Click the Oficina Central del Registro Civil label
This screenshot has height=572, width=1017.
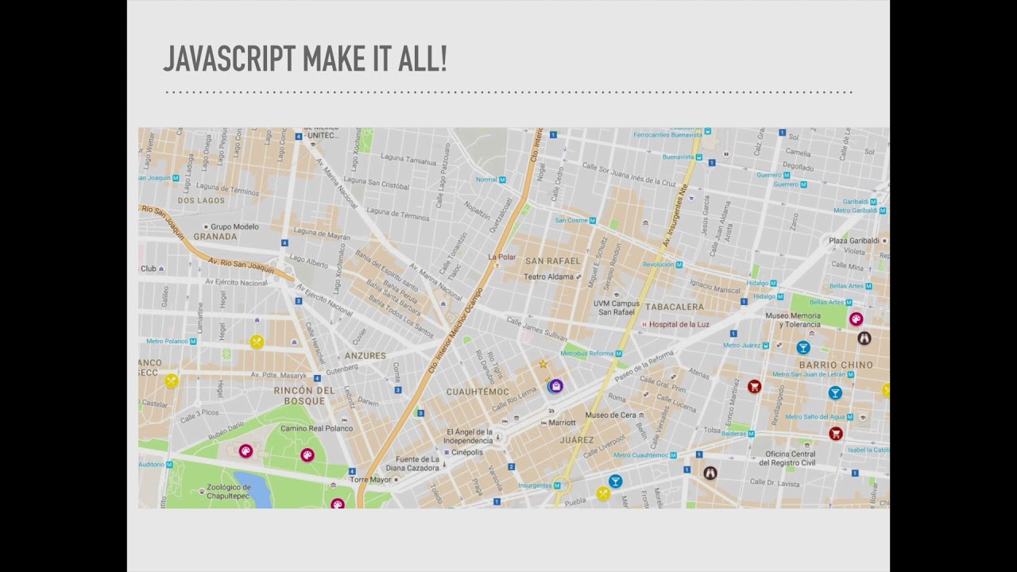pos(787,458)
